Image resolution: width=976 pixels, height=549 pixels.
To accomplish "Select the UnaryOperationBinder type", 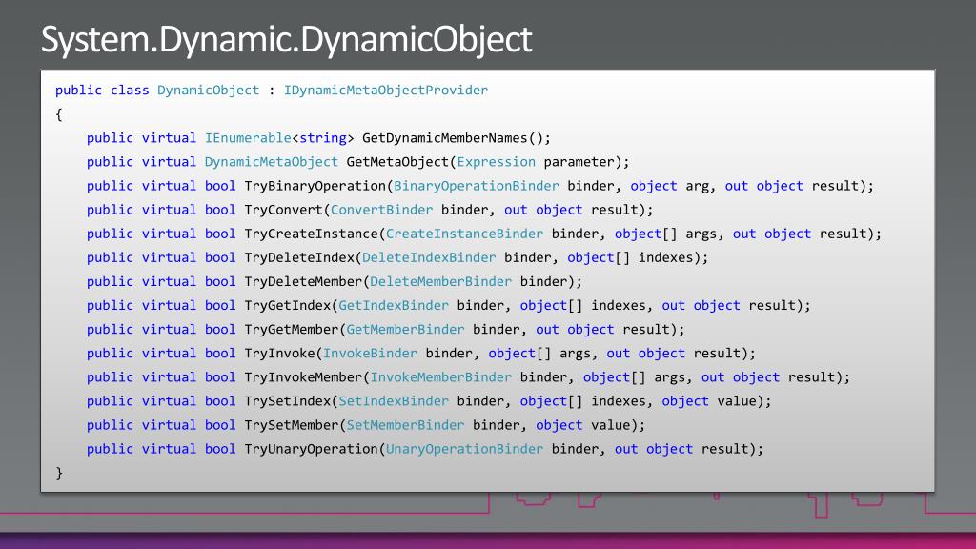I will (464, 450).
